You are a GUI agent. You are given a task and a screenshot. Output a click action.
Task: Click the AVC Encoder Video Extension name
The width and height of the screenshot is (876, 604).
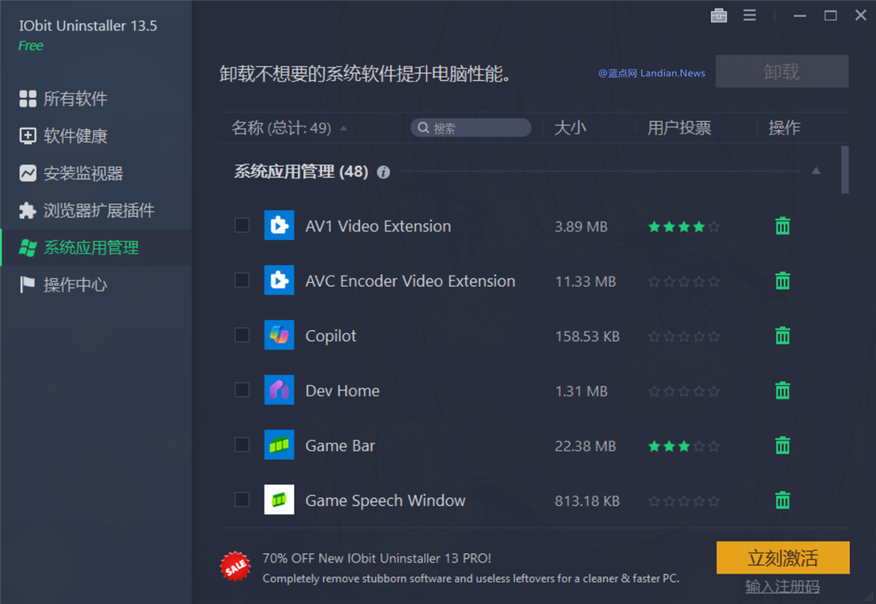click(x=410, y=281)
